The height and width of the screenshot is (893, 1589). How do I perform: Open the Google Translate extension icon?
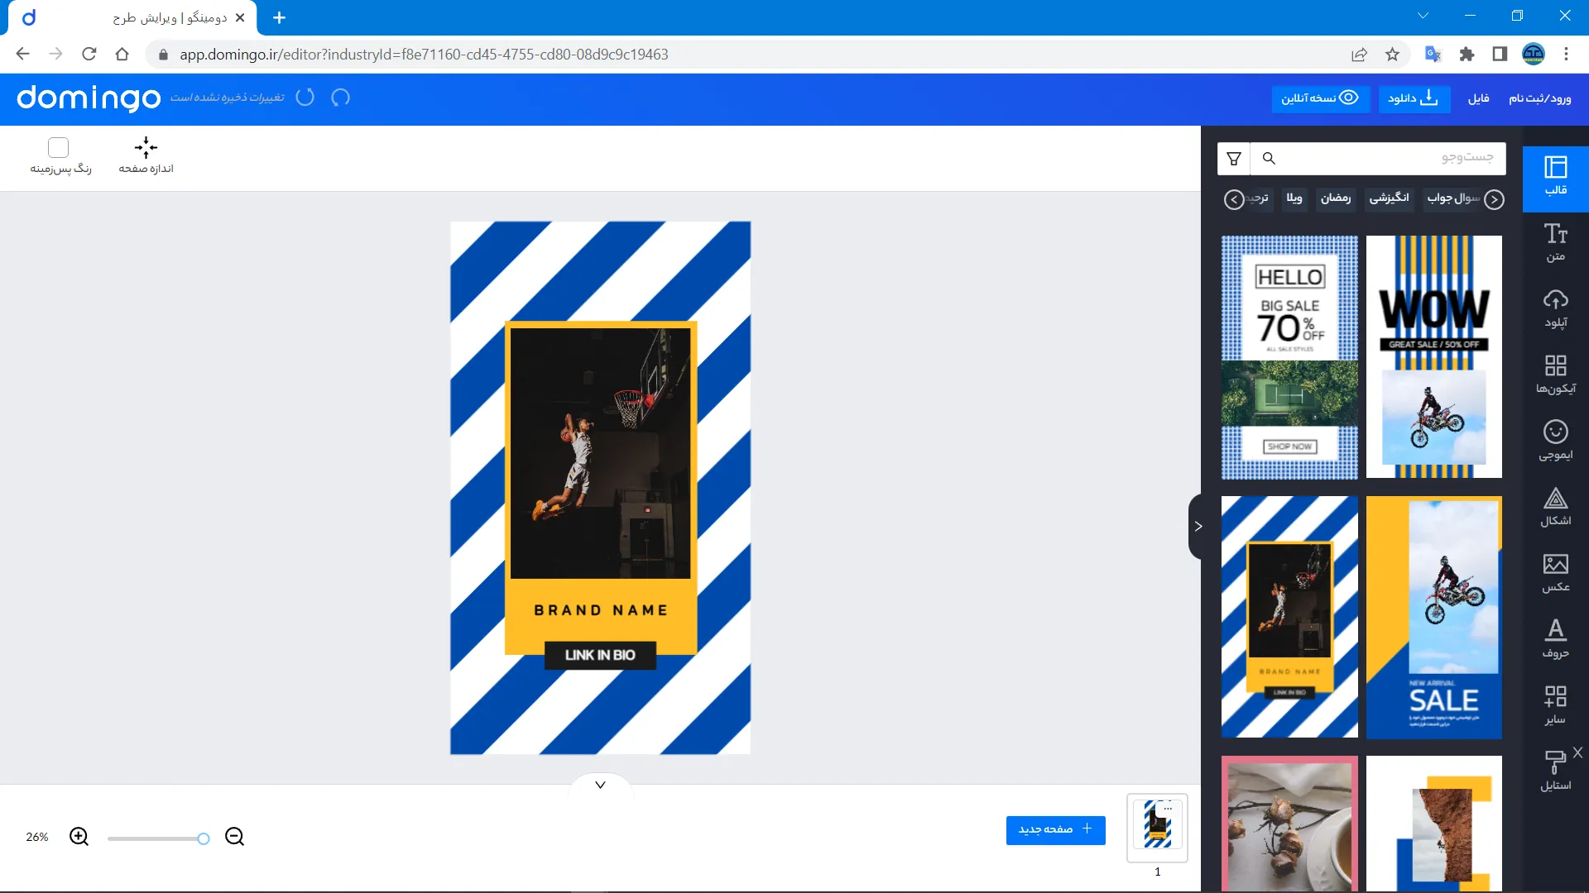pos(1433,55)
